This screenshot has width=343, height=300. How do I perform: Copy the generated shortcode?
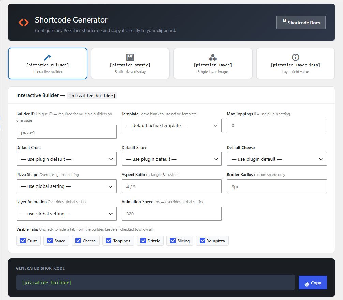(x=313, y=283)
